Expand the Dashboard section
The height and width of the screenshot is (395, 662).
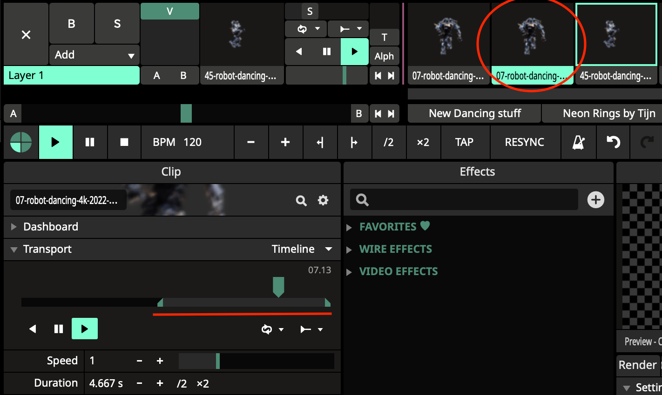50,227
